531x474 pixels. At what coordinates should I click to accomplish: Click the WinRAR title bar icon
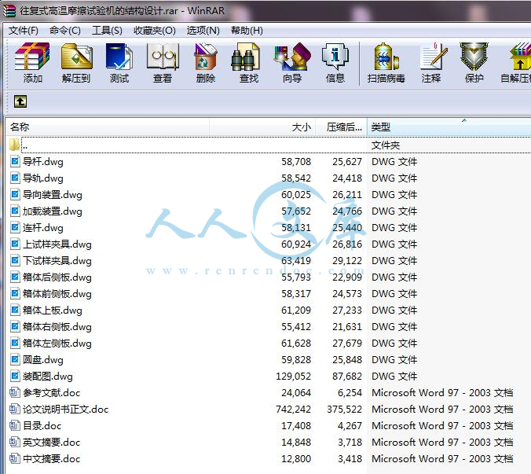(x=9, y=11)
